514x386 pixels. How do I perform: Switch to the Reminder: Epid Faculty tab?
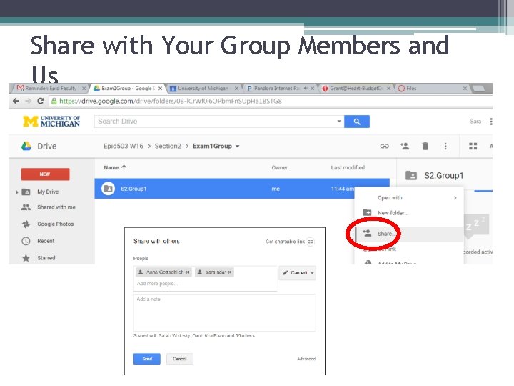tap(51, 89)
